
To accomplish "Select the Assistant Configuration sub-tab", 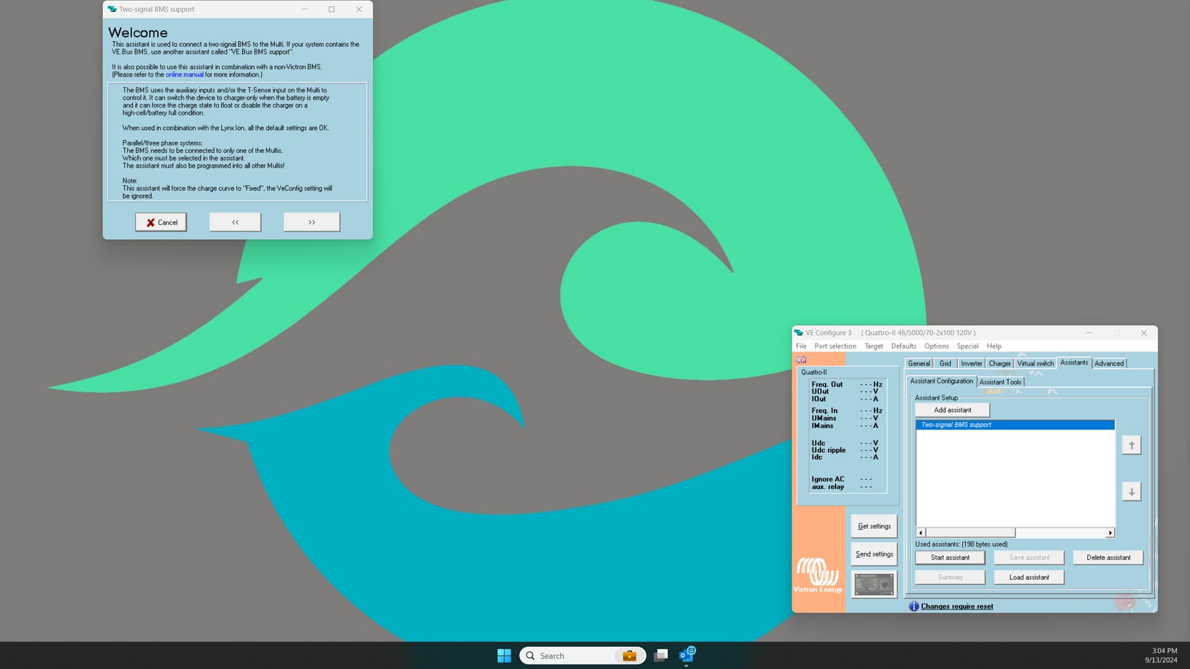I will [x=941, y=381].
